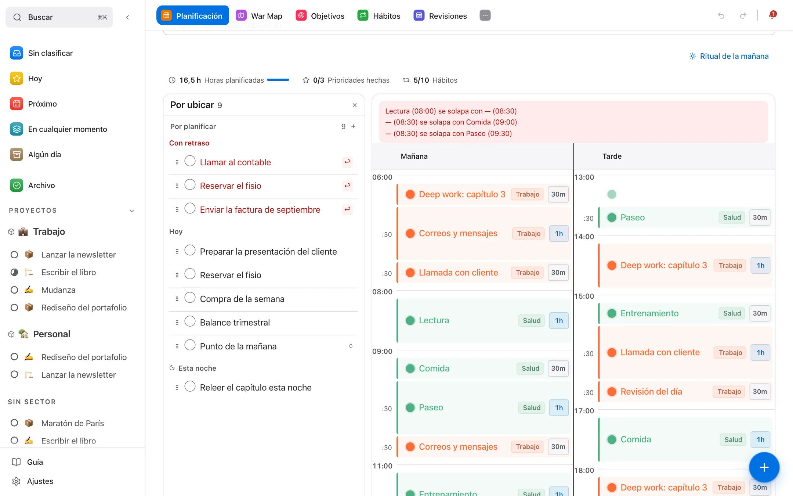Click the blue floating add button
This screenshot has height=496, width=793.
[764, 467]
